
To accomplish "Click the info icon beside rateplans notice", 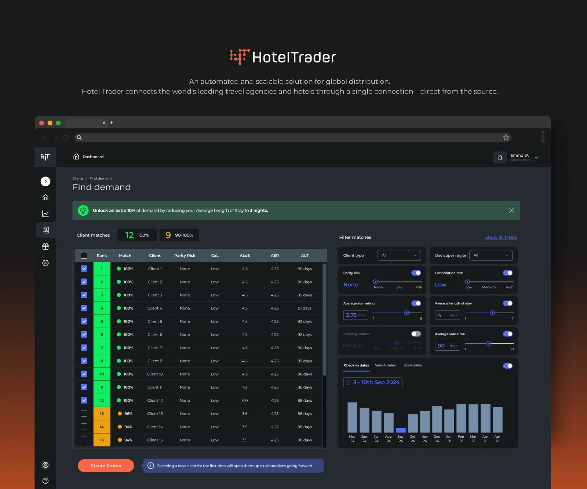I will (x=150, y=466).
